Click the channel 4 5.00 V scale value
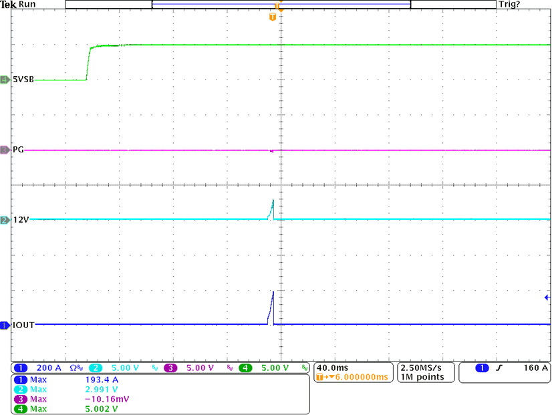This screenshot has width=552, height=415. pos(275,368)
